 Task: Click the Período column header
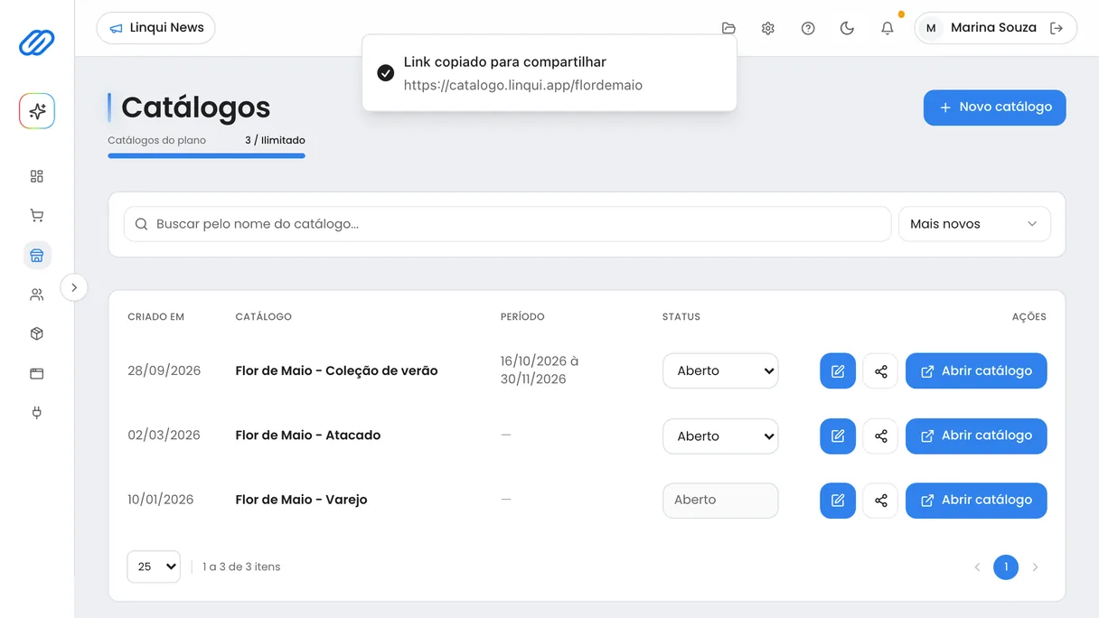[522, 317]
